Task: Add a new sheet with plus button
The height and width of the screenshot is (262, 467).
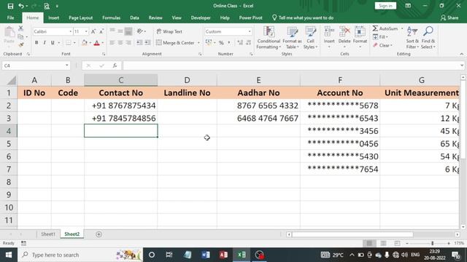Action: pyautogui.click(x=99, y=234)
